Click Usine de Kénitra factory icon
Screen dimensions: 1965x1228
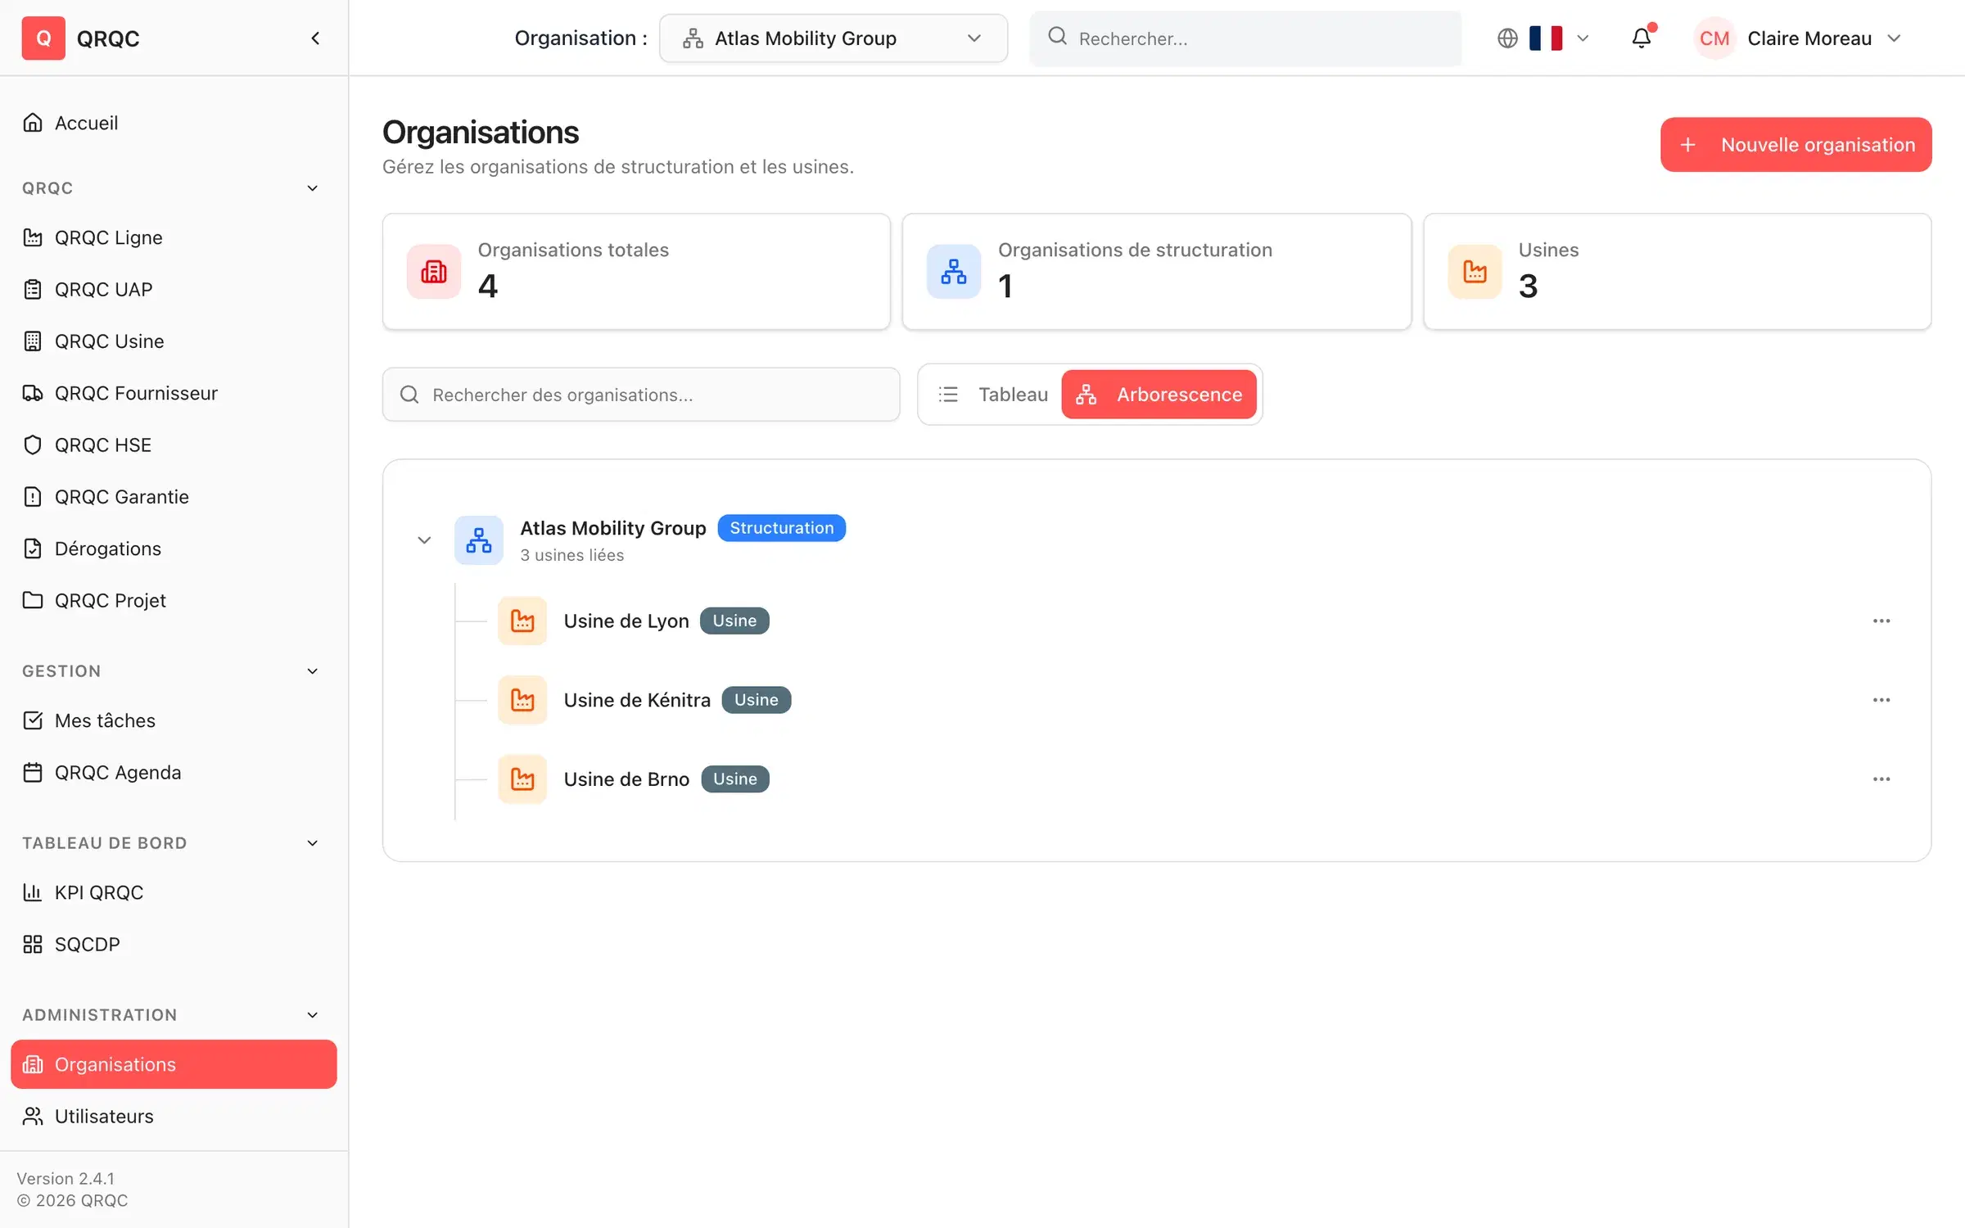522,700
